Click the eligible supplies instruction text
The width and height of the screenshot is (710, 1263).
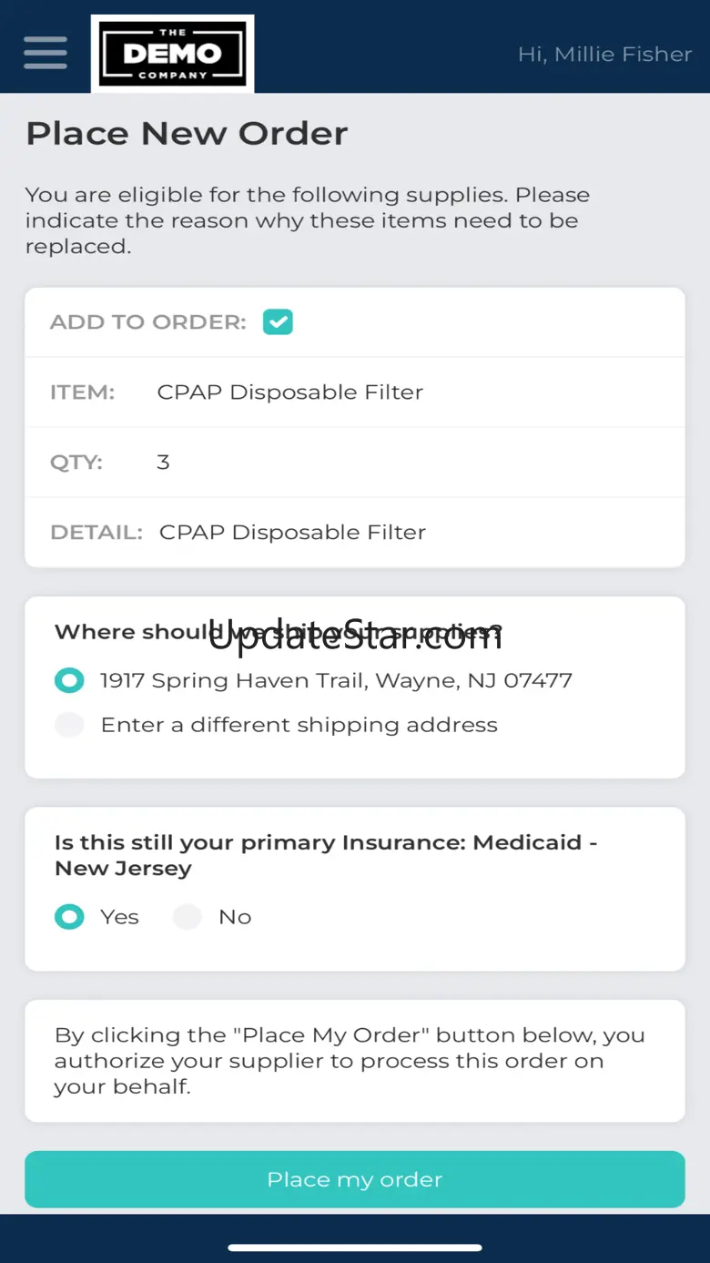(x=308, y=220)
